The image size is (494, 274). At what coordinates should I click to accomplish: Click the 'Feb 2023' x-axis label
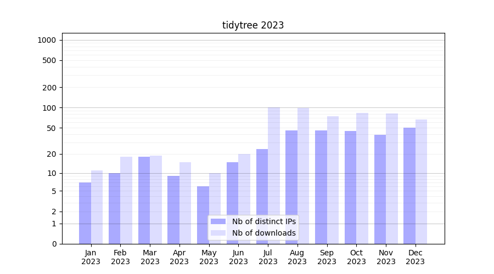pyautogui.click(x=120, y=257)
